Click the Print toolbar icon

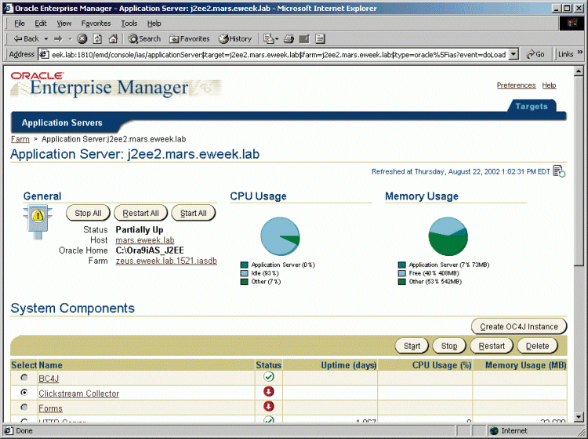(289, 38)
